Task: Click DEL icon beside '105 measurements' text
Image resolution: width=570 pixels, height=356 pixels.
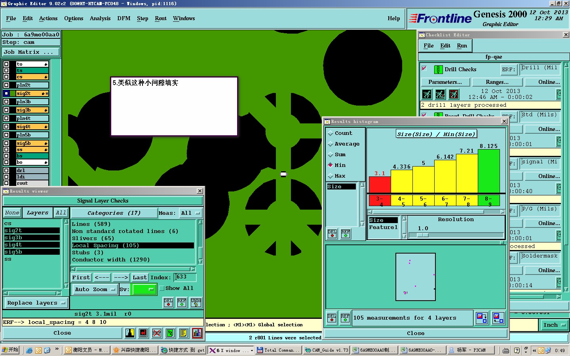Action: click(332, 318)
